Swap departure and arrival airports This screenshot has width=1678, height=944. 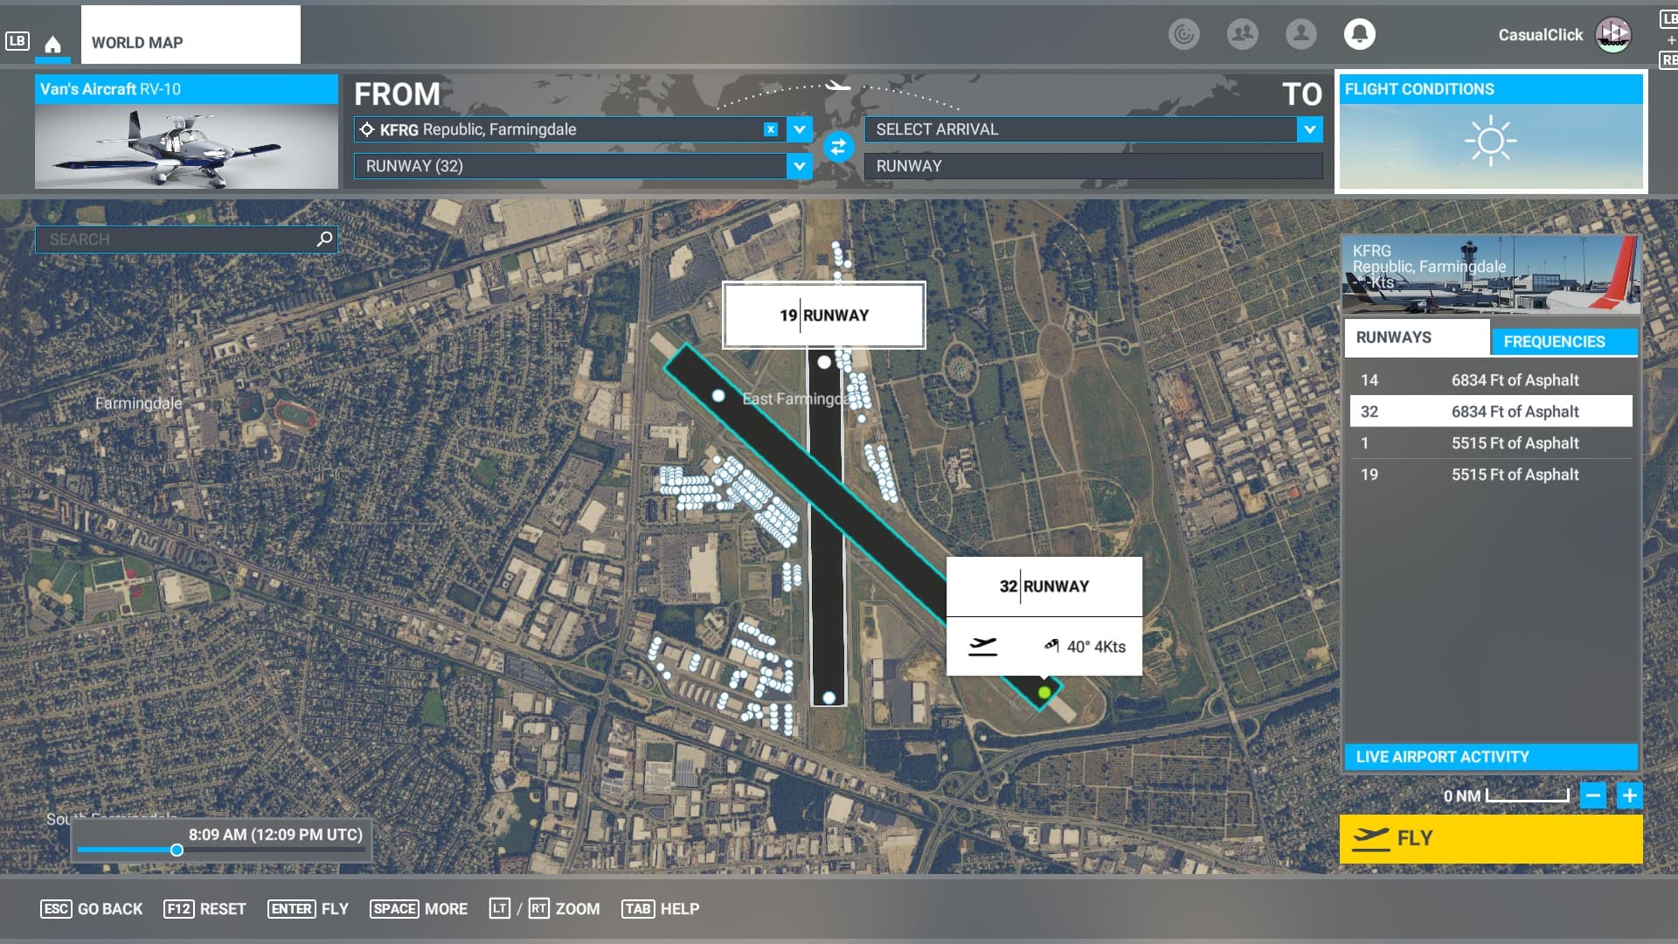point(837,147)
